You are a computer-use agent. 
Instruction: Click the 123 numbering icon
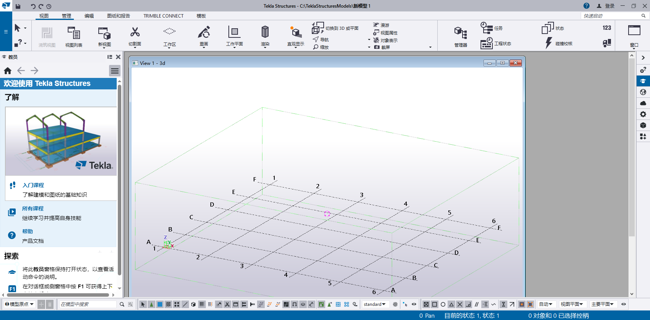tap(607, 28)
